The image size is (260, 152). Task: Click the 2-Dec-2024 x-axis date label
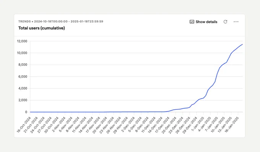(x=128, y=124)
